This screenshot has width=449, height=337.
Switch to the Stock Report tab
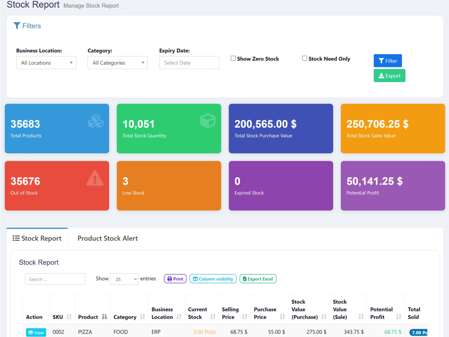tap(37, 238)
